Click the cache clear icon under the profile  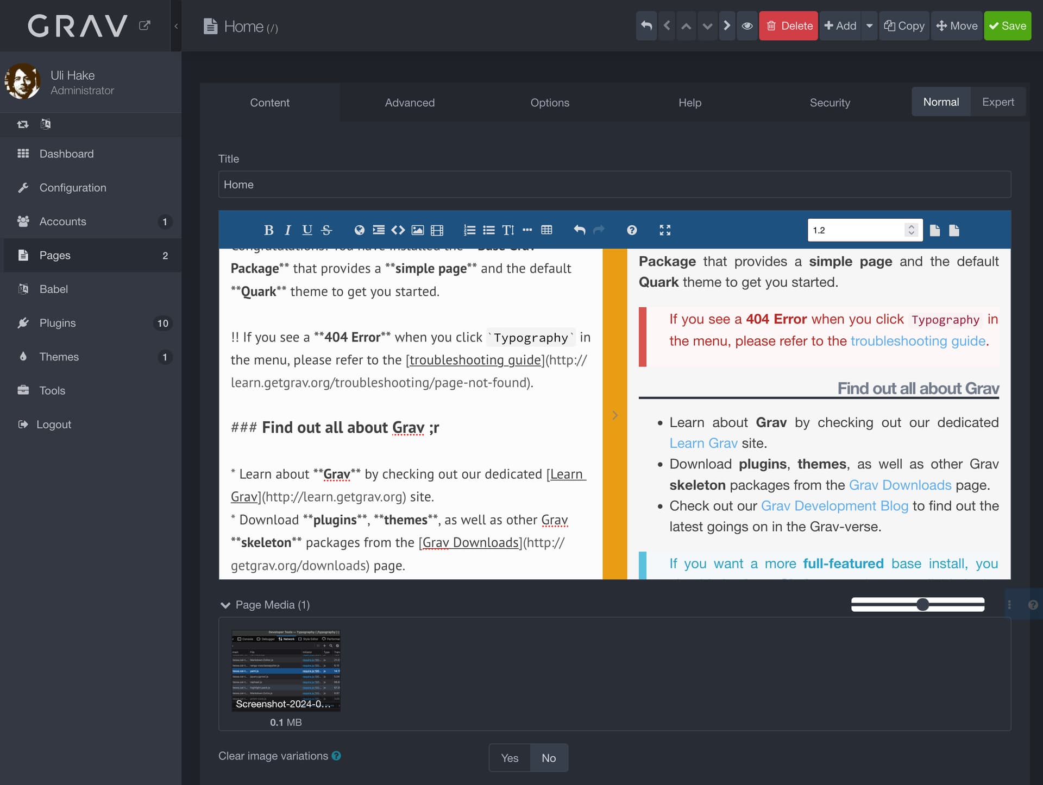pos(23,124)
